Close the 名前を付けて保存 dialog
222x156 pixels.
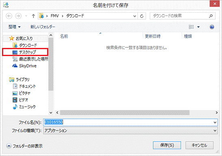click(x=215, y=4)
